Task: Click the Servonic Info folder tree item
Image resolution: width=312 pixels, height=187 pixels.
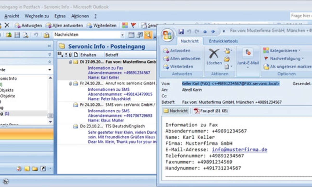Action: click(9, 78)
